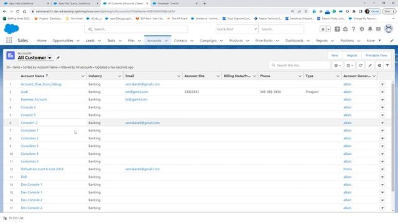Screen dimensions: 398x223
Task: Open the Reports tab
Action: [x=322, y=40]
